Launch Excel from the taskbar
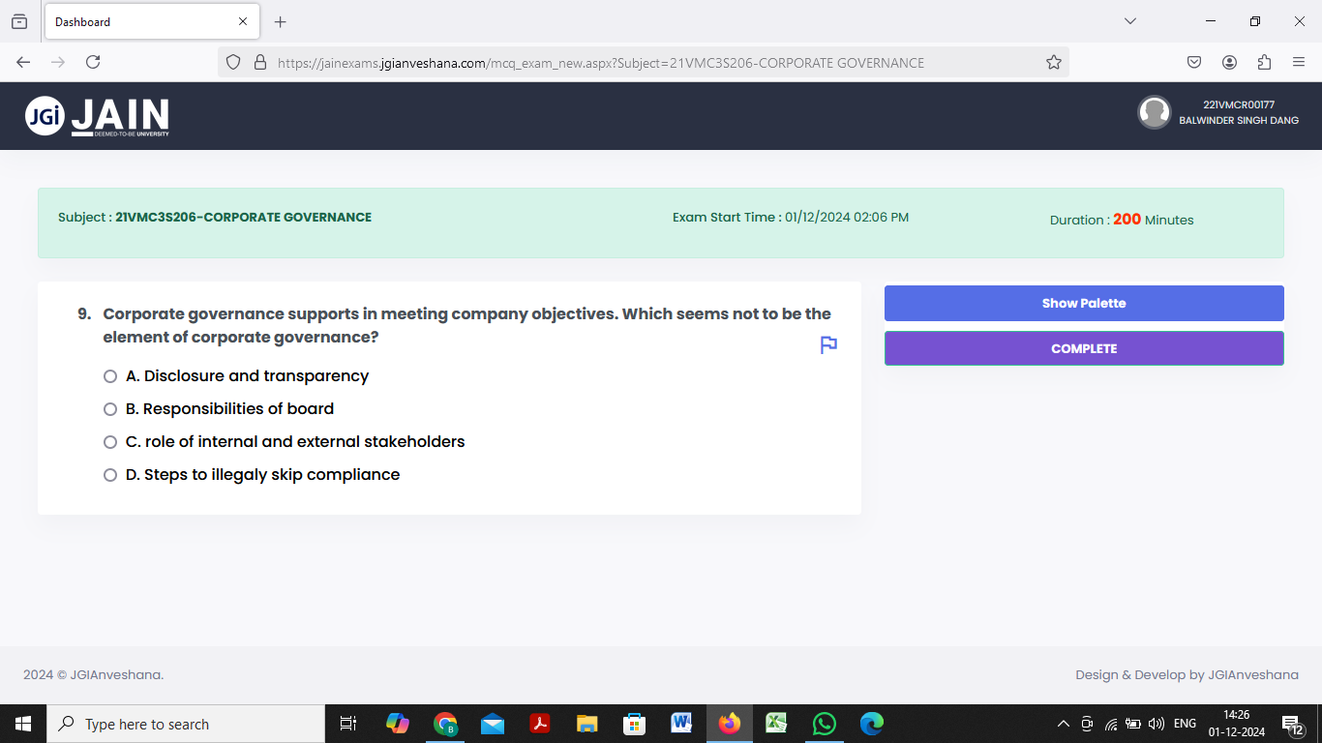Screen dimensions: 1322x743 pyautogui.click(x=776, y=723)
